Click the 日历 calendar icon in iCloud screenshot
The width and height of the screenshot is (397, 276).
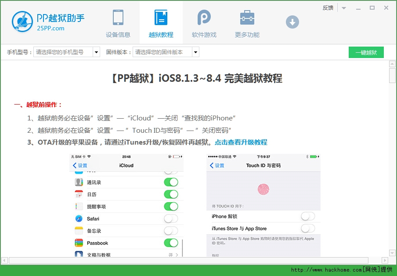(79, 194)
